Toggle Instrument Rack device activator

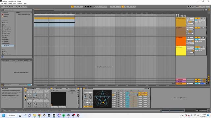[x=25, y=88]
